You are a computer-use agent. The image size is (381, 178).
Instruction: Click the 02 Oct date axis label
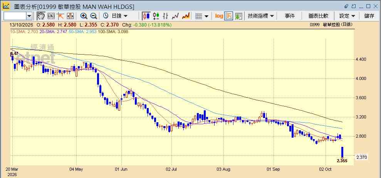(x=326, y=169)
